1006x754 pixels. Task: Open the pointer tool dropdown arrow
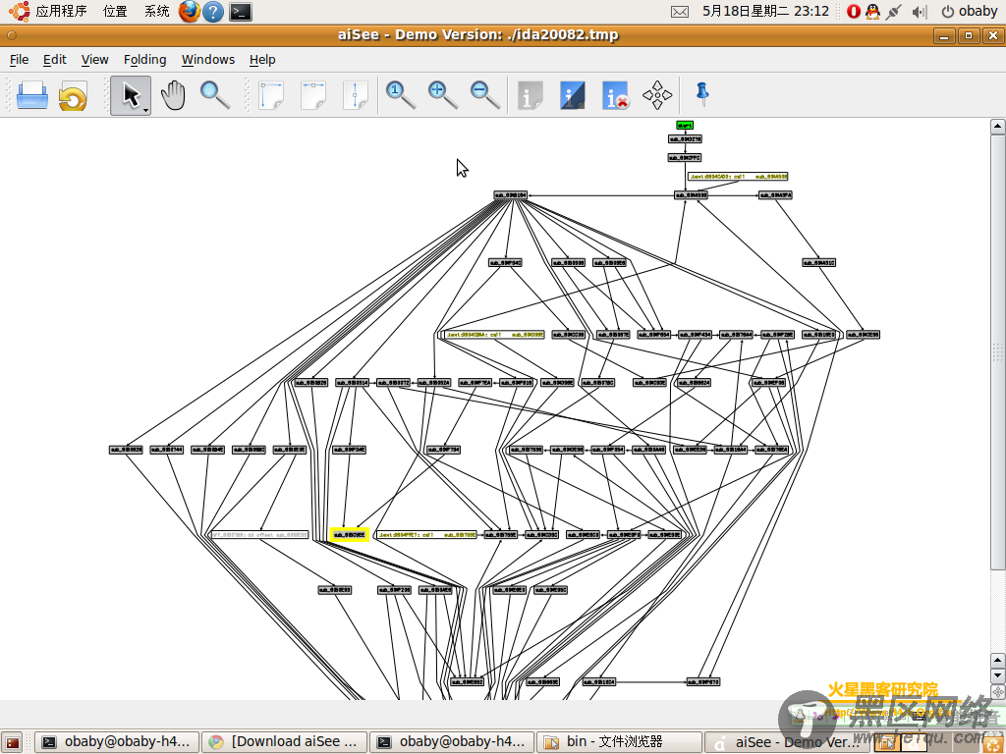point(146,110)
